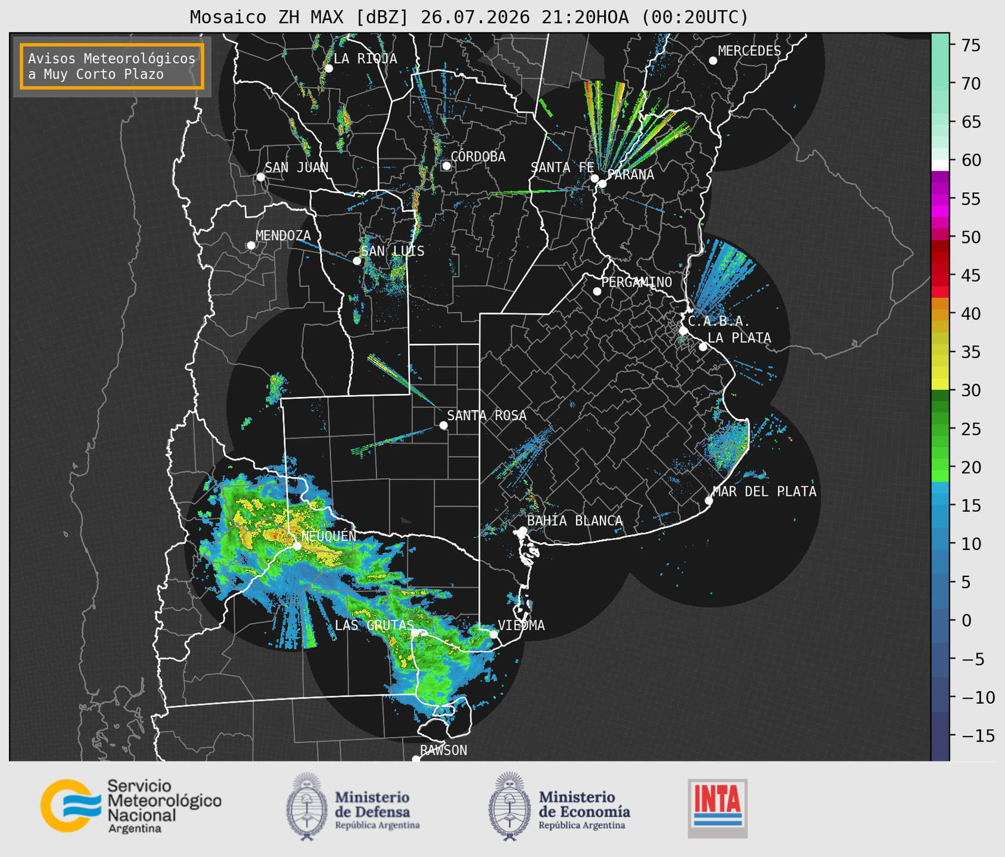Viewport: 1005px width, 857px height.
Task: Click the Viedma city marker
Action: [493, 634]
